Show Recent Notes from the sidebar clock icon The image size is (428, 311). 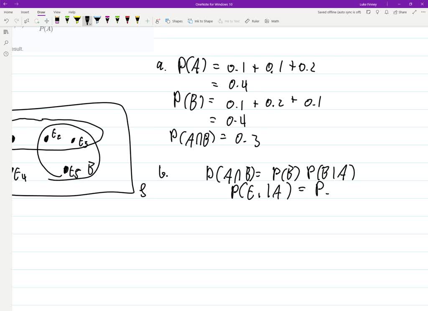pos(5,54)
